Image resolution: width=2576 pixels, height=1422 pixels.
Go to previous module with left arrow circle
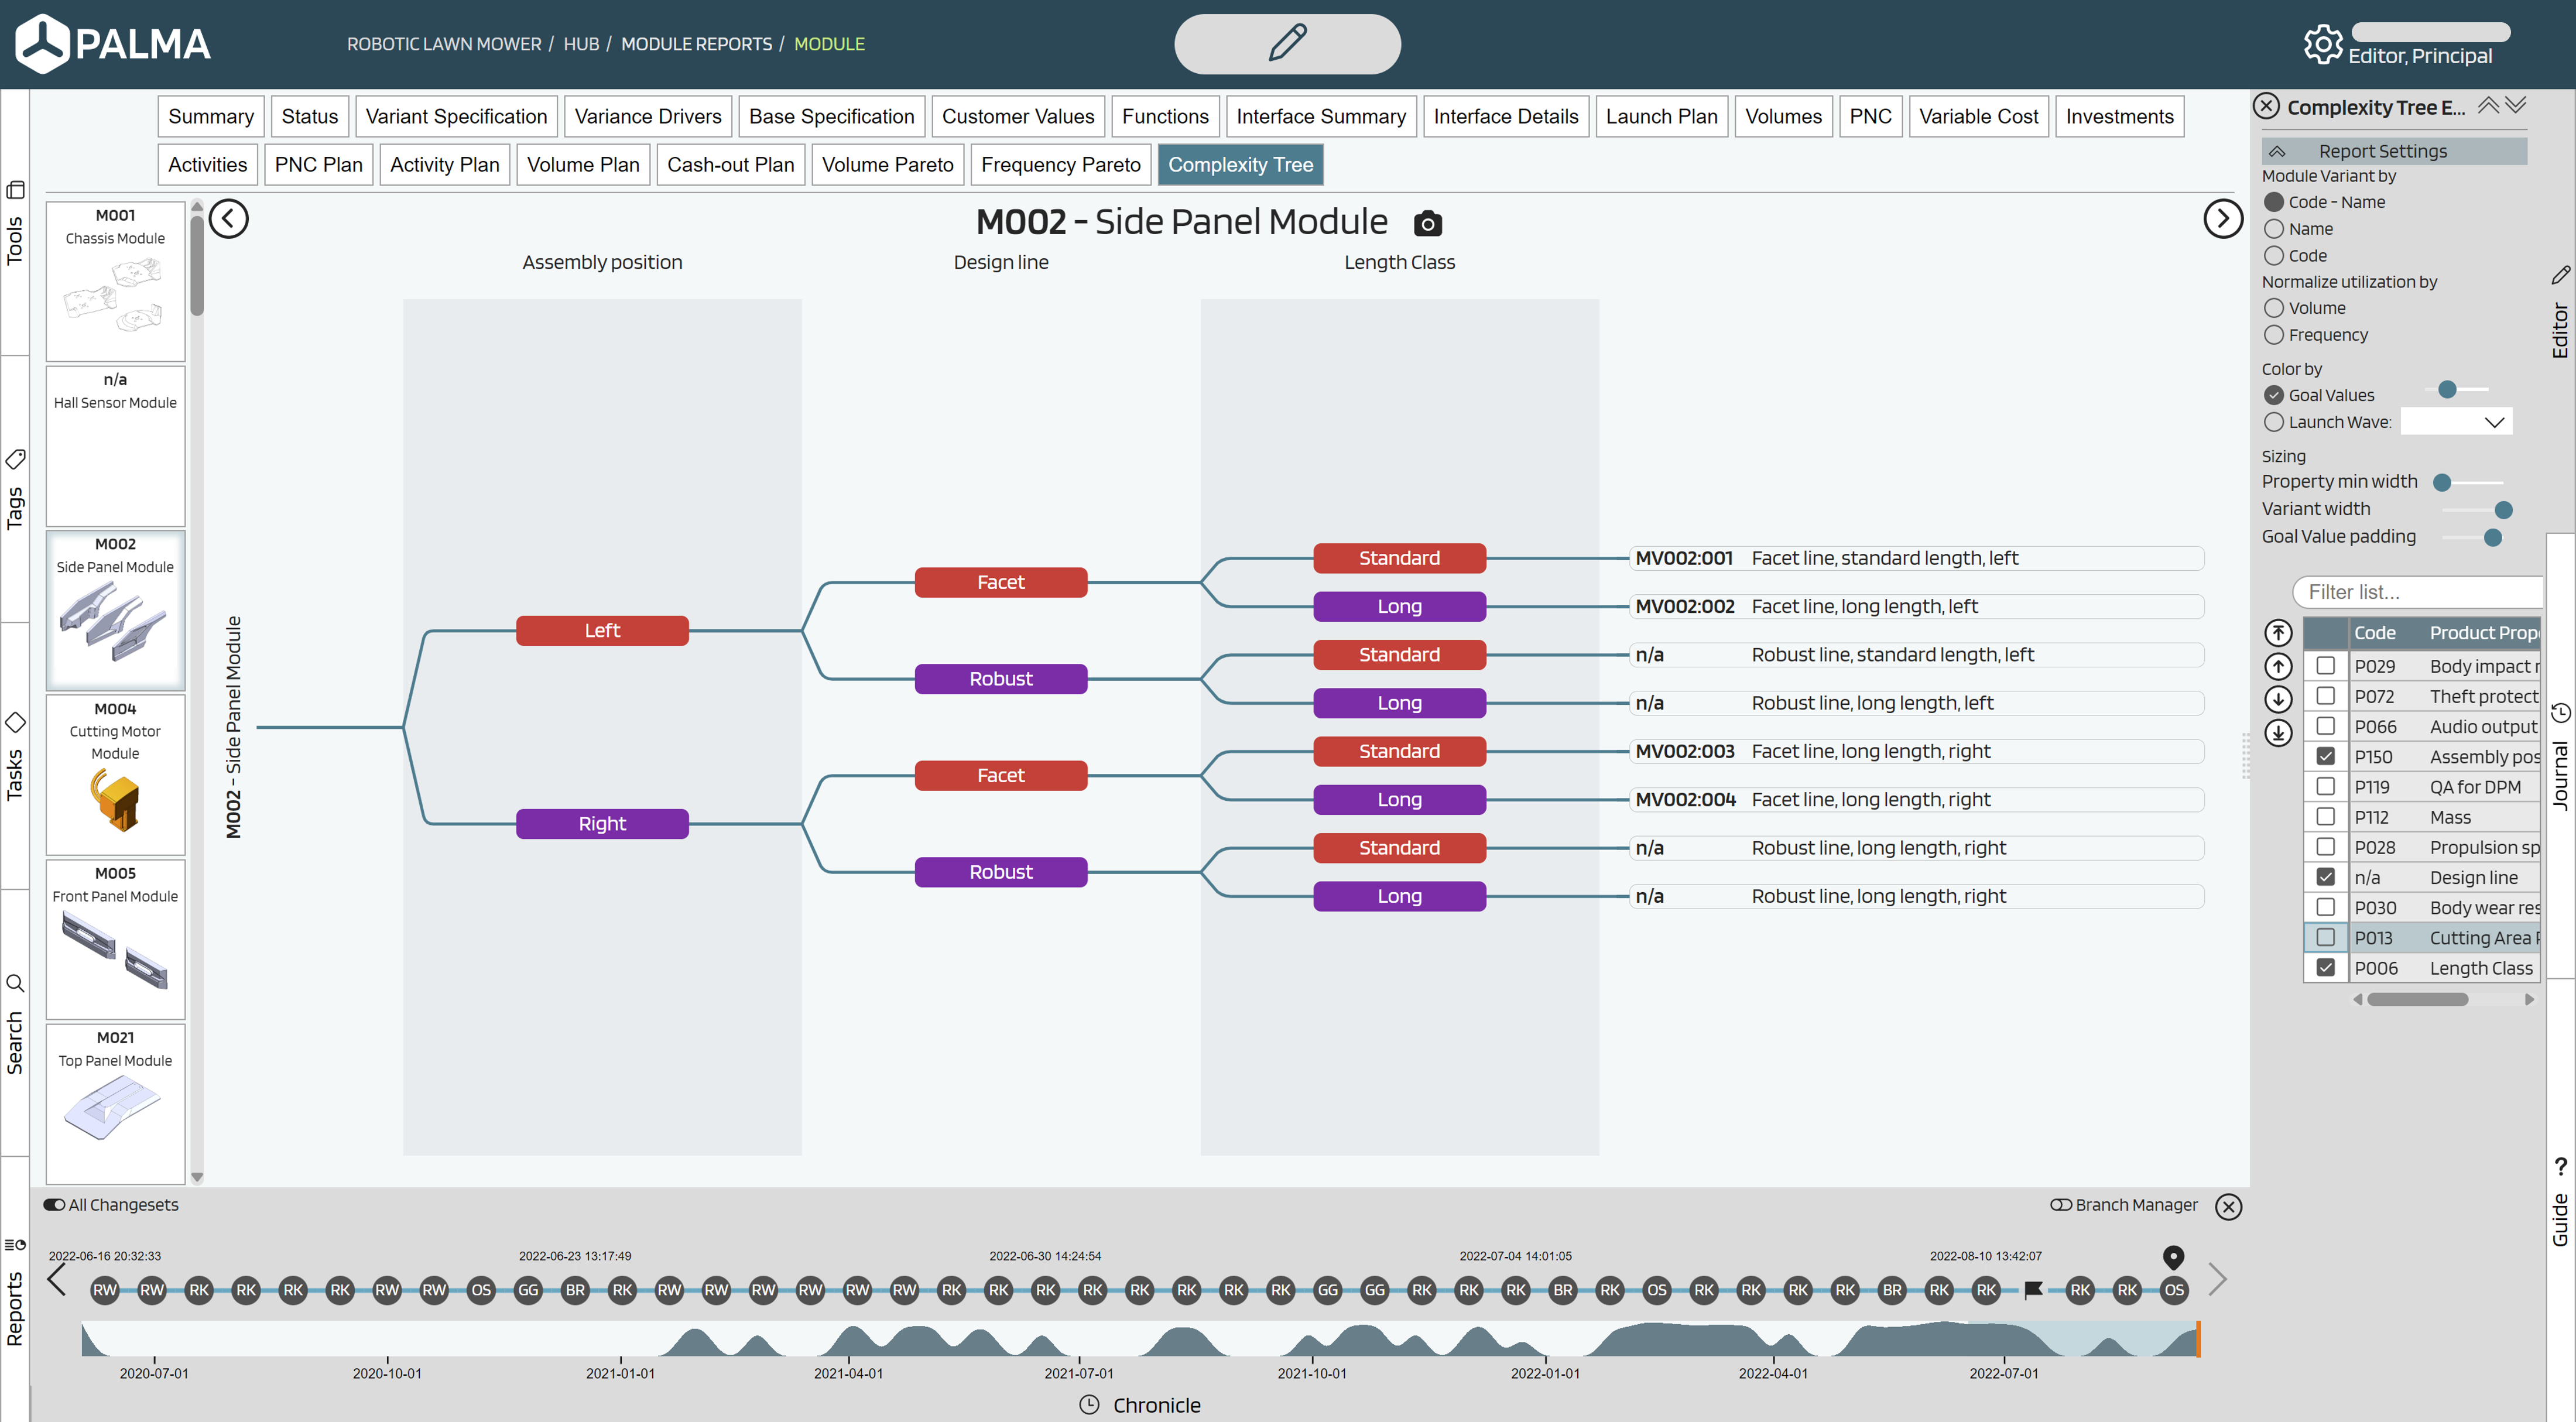tap(229, 219)
